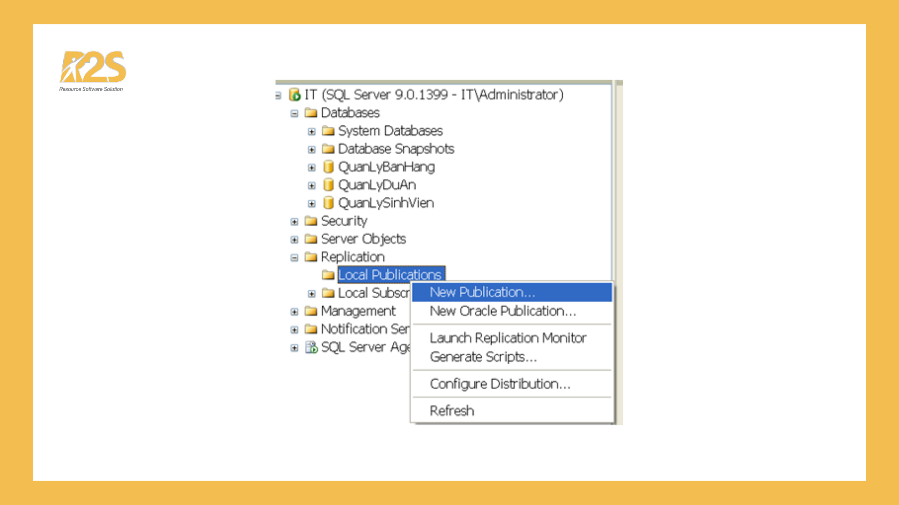Select the QuanLySinhVien database icon

329,203
